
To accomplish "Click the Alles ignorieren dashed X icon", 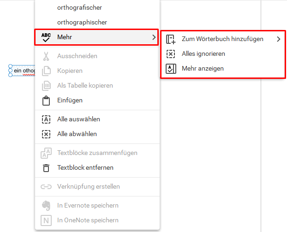I will 171,54.
